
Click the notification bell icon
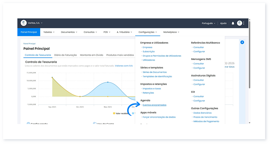click(x=233, y=23)
